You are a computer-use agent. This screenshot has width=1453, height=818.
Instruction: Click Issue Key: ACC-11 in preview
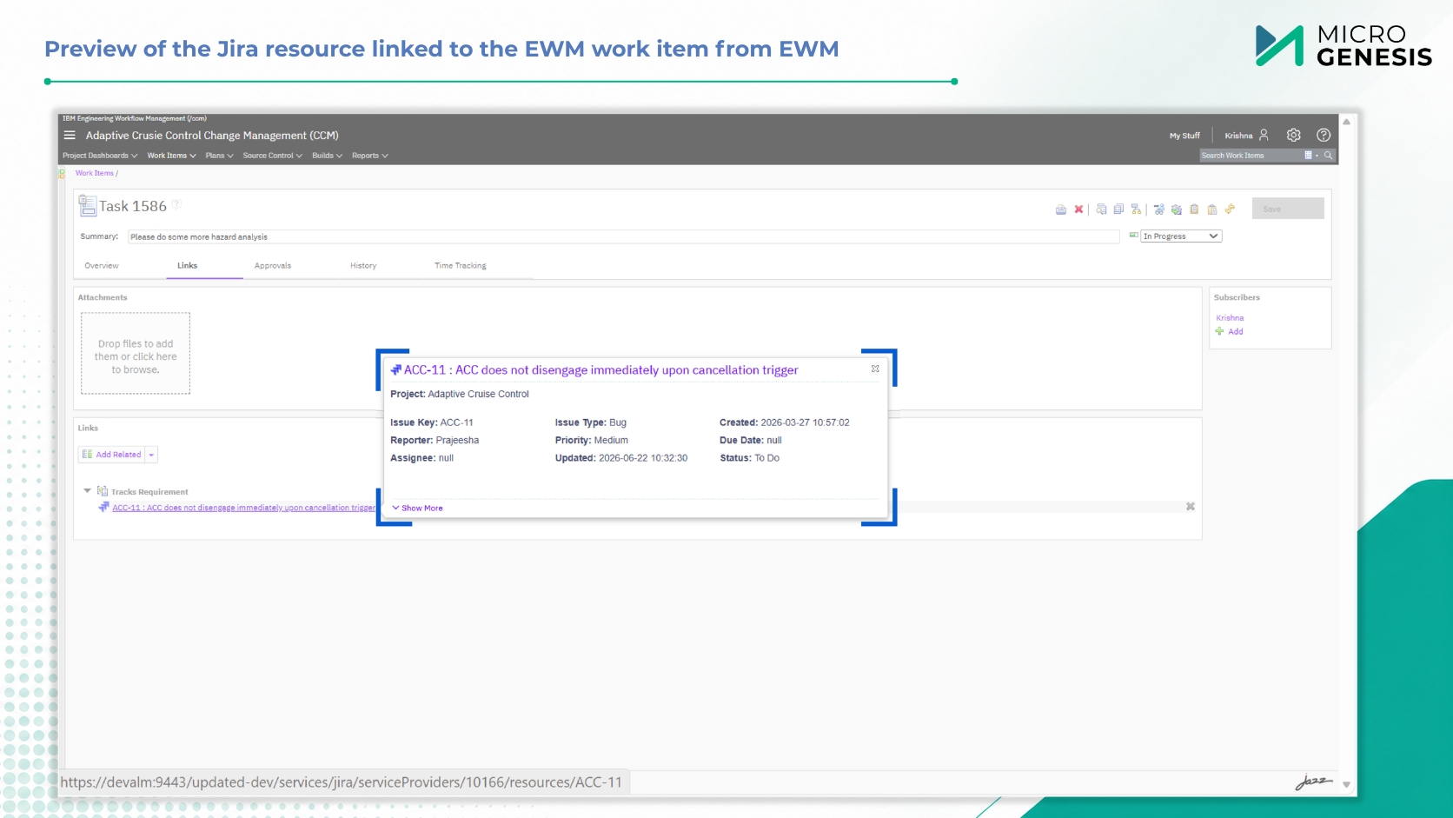[432, 422]
